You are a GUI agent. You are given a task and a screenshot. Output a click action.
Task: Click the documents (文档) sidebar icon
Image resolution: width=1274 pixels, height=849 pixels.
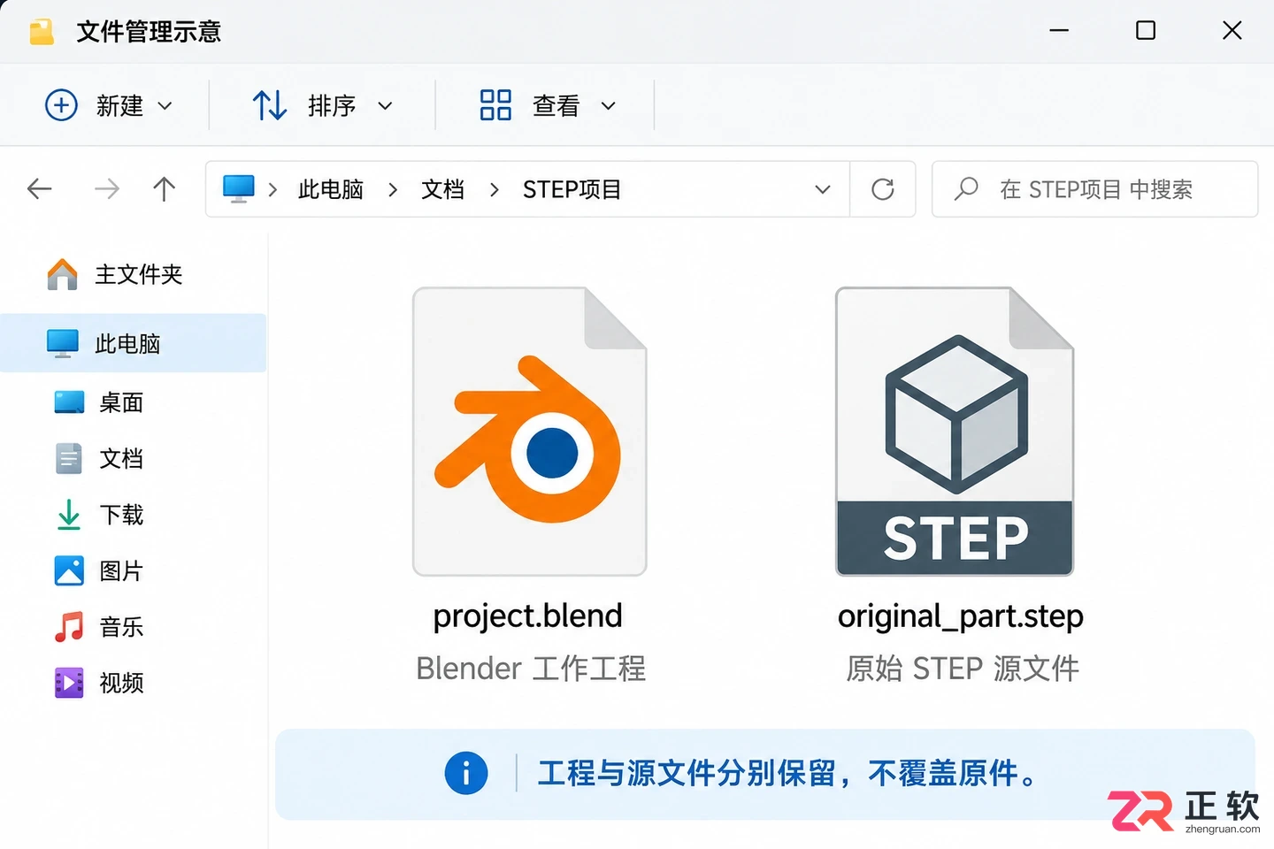[69, 458]
